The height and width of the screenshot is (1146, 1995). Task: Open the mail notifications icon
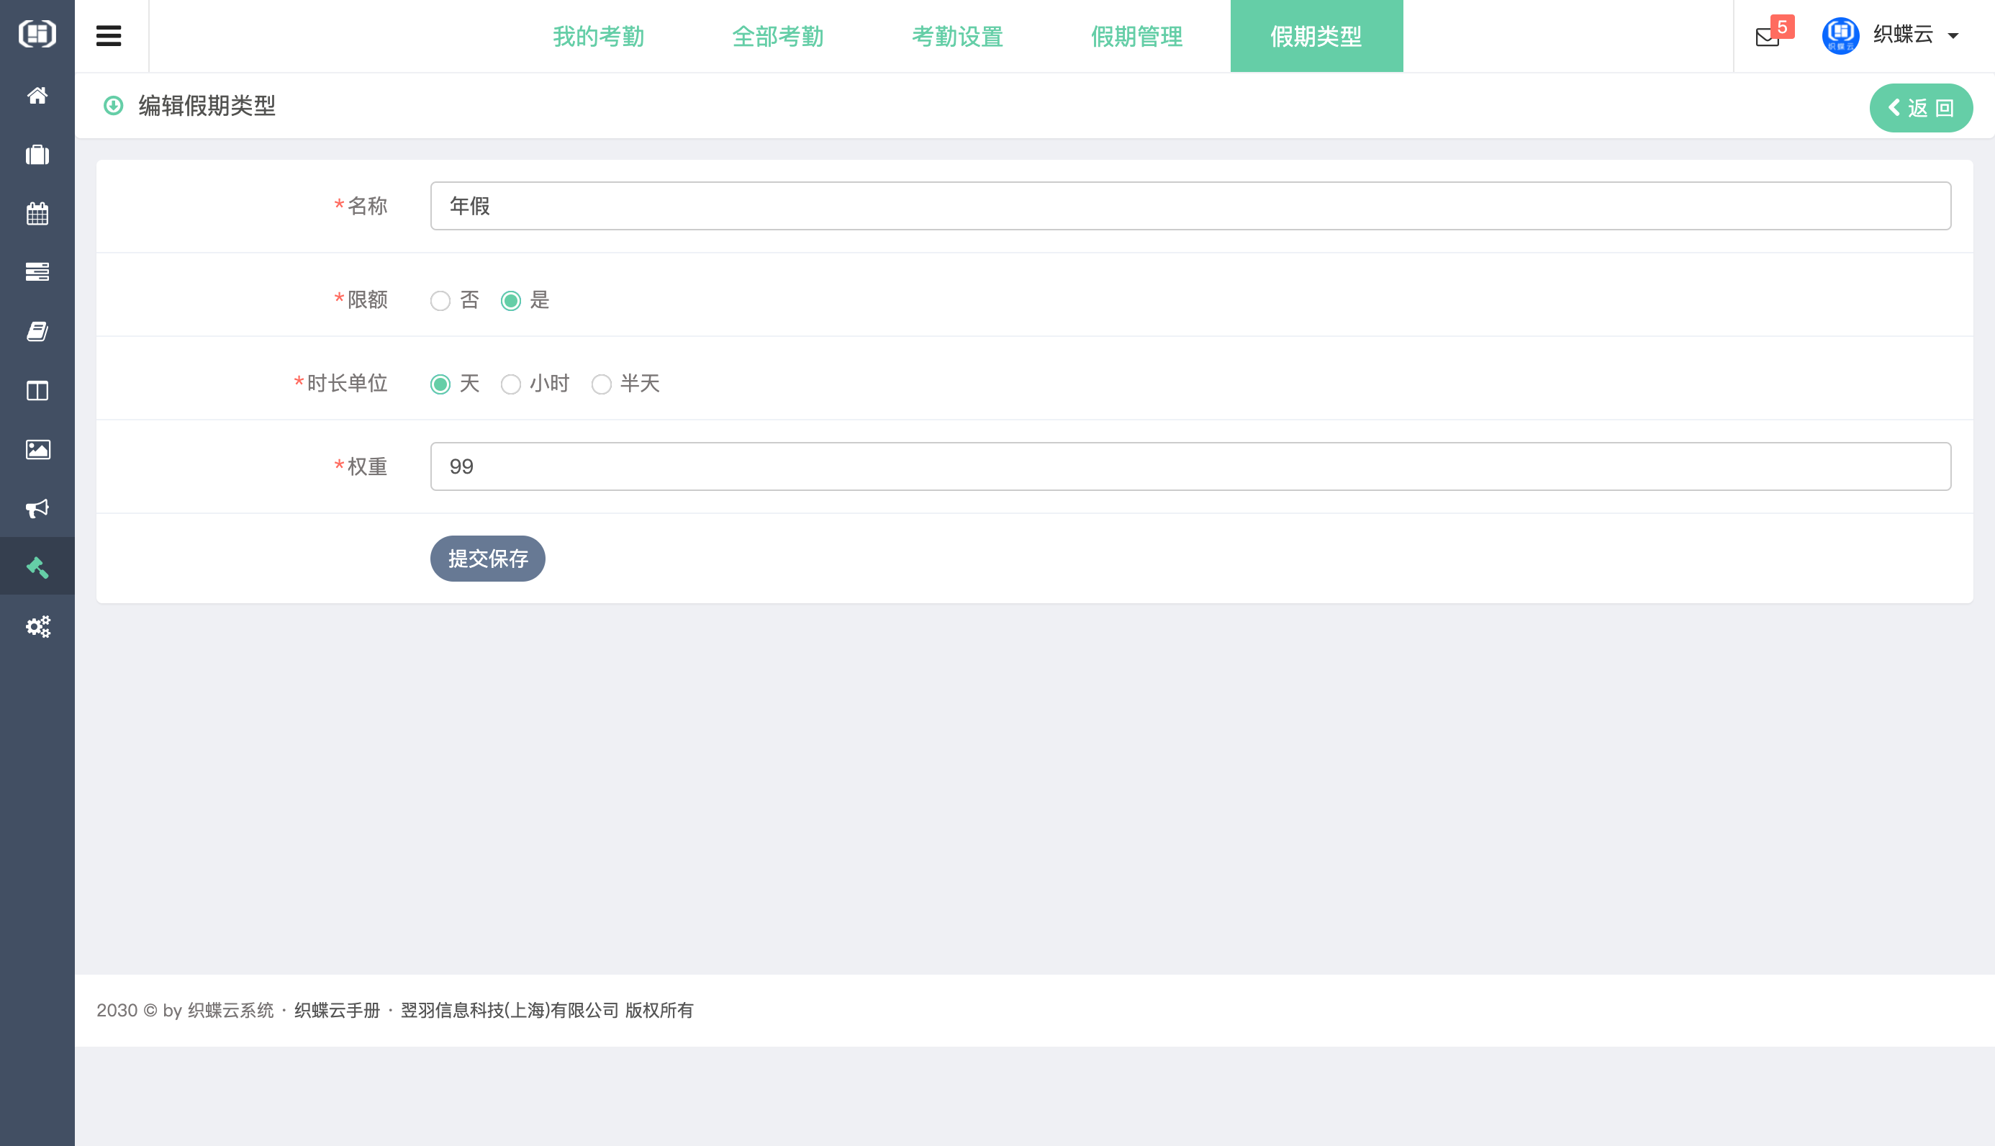tap(1767, 36)
